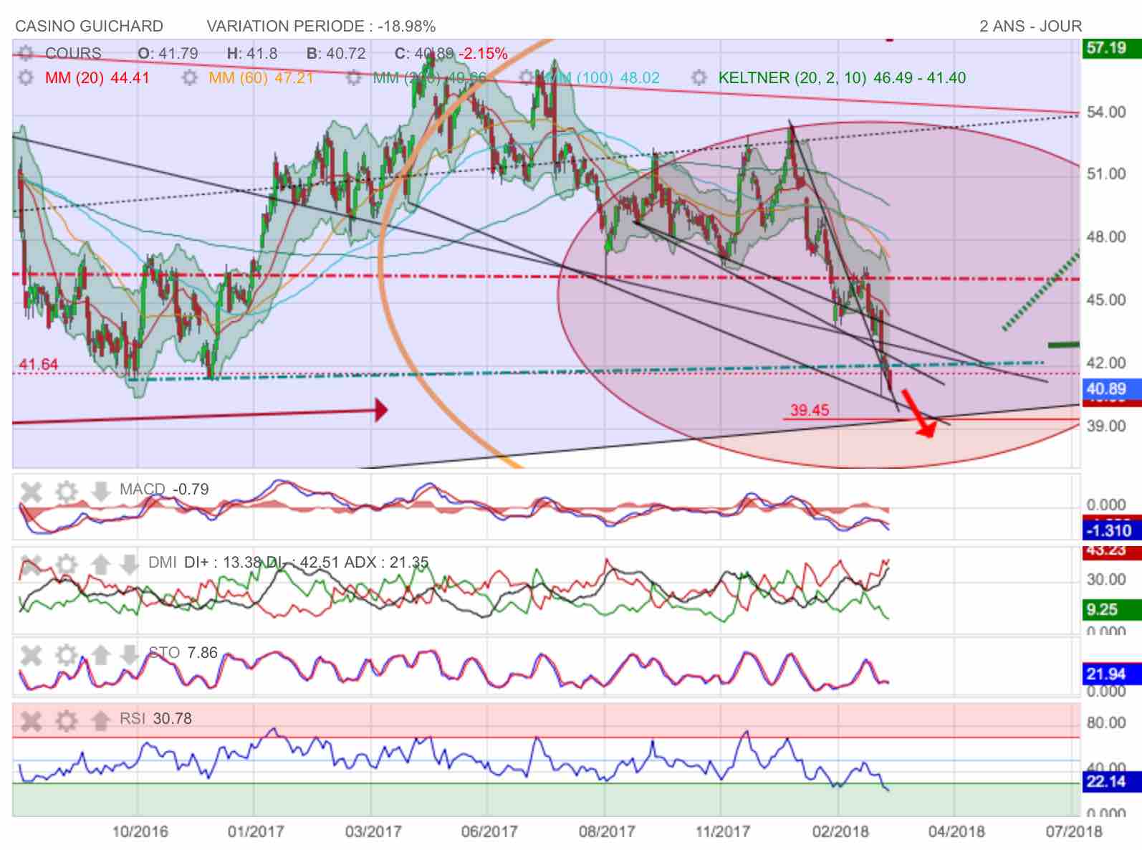Click the 2 ANS - JOUR period label
Screen dimensions: 1142x850
coord(1030,27)
